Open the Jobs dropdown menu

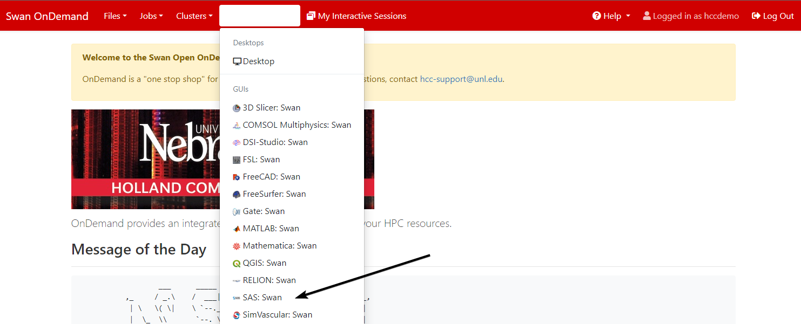(x=151, y=16)
